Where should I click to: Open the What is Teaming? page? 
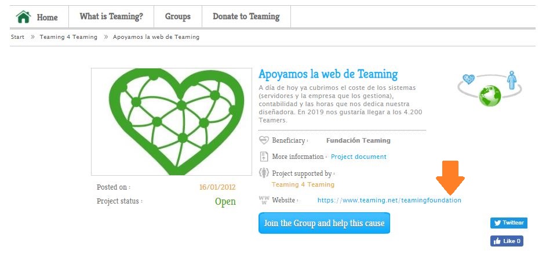pos(111,17)
